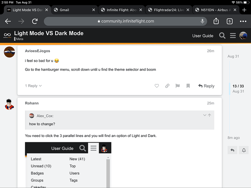Open the tab switcher showing 5 tabs
Image resolution: width=251 pixels, height=188 pixels.
coord(230,21)
